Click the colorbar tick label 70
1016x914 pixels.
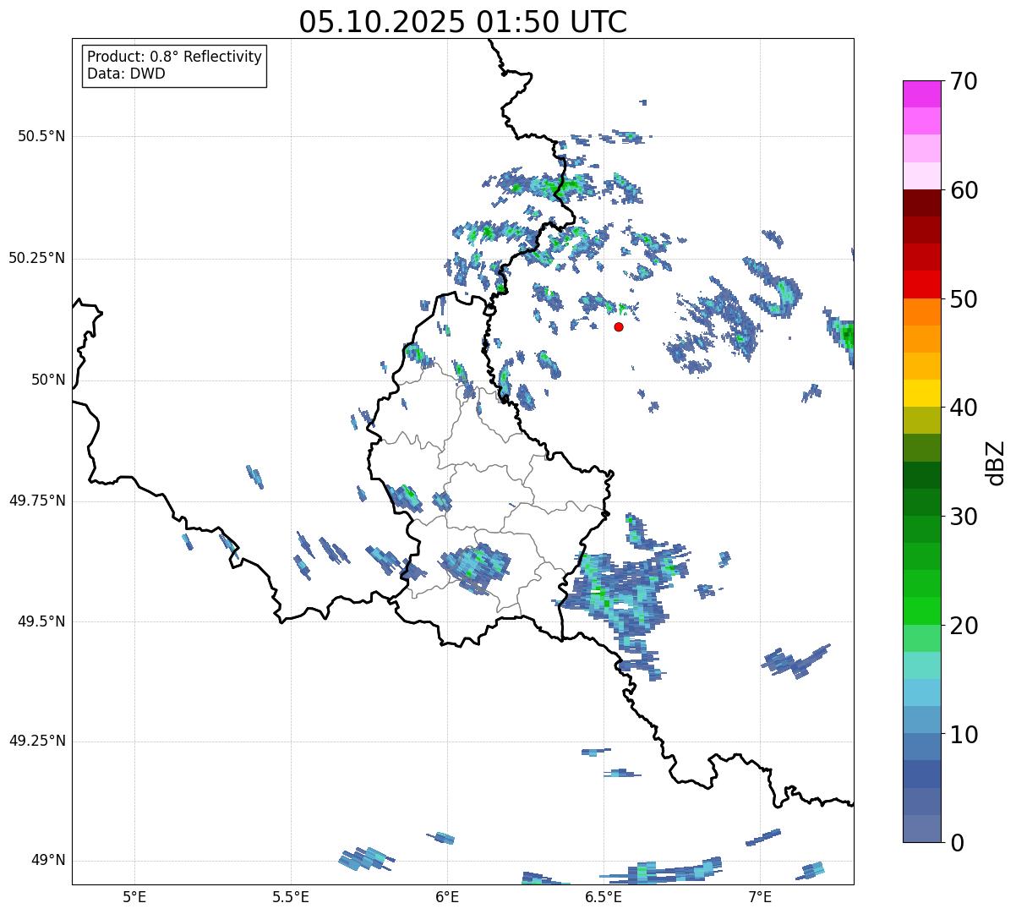tap(964, 81)
